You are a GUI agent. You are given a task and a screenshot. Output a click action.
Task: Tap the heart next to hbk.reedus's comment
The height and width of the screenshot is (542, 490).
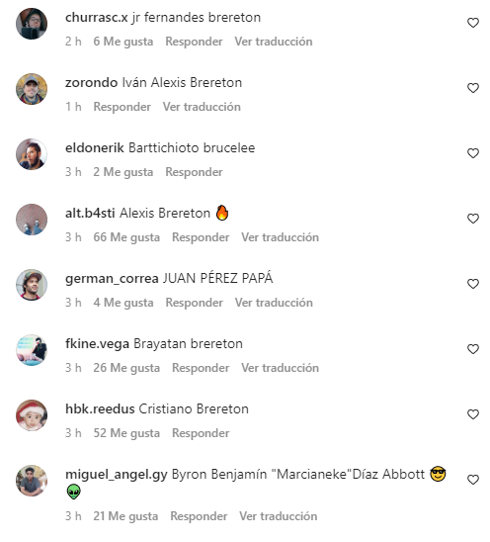coord(473,414)
